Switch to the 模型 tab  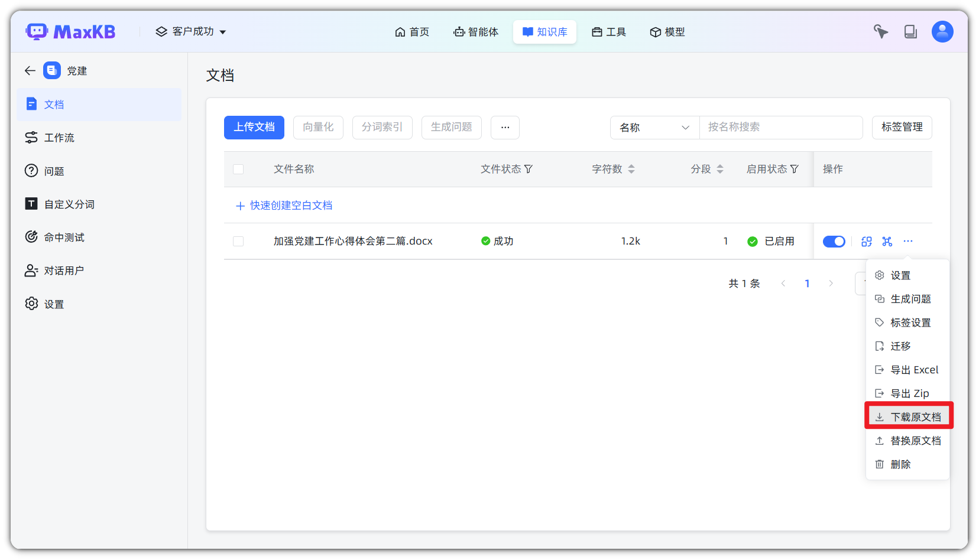click(x=667, y=32)
